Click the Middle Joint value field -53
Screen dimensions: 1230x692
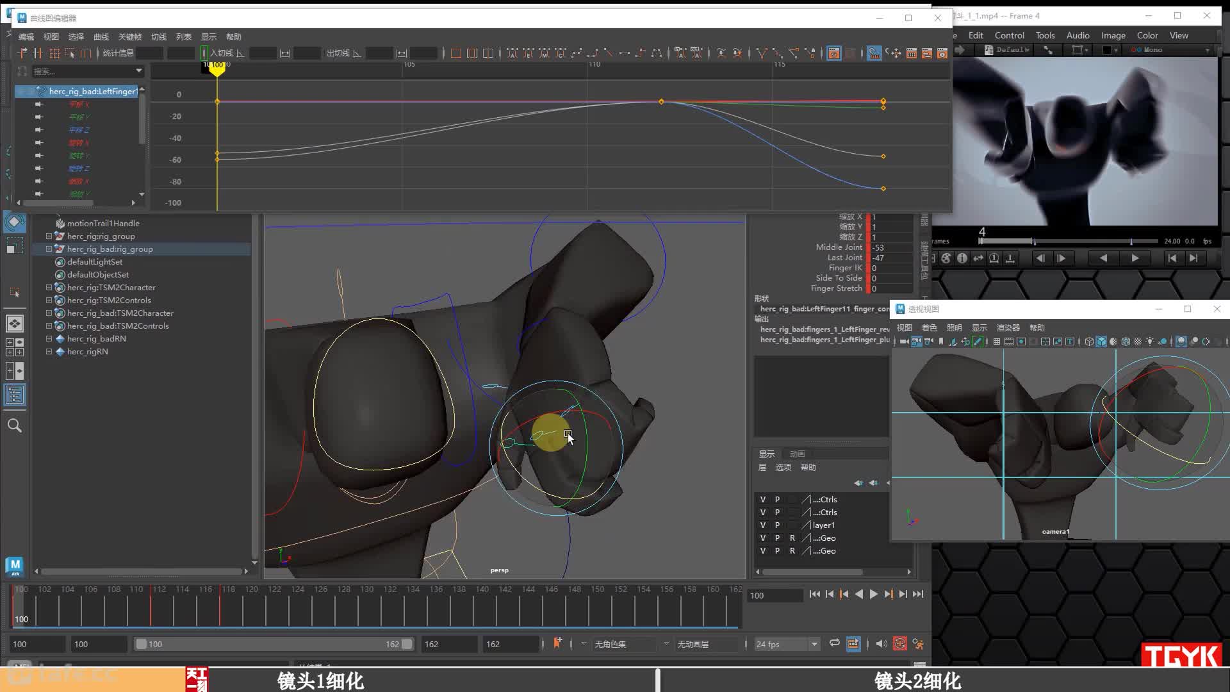(x=890, y=247)
